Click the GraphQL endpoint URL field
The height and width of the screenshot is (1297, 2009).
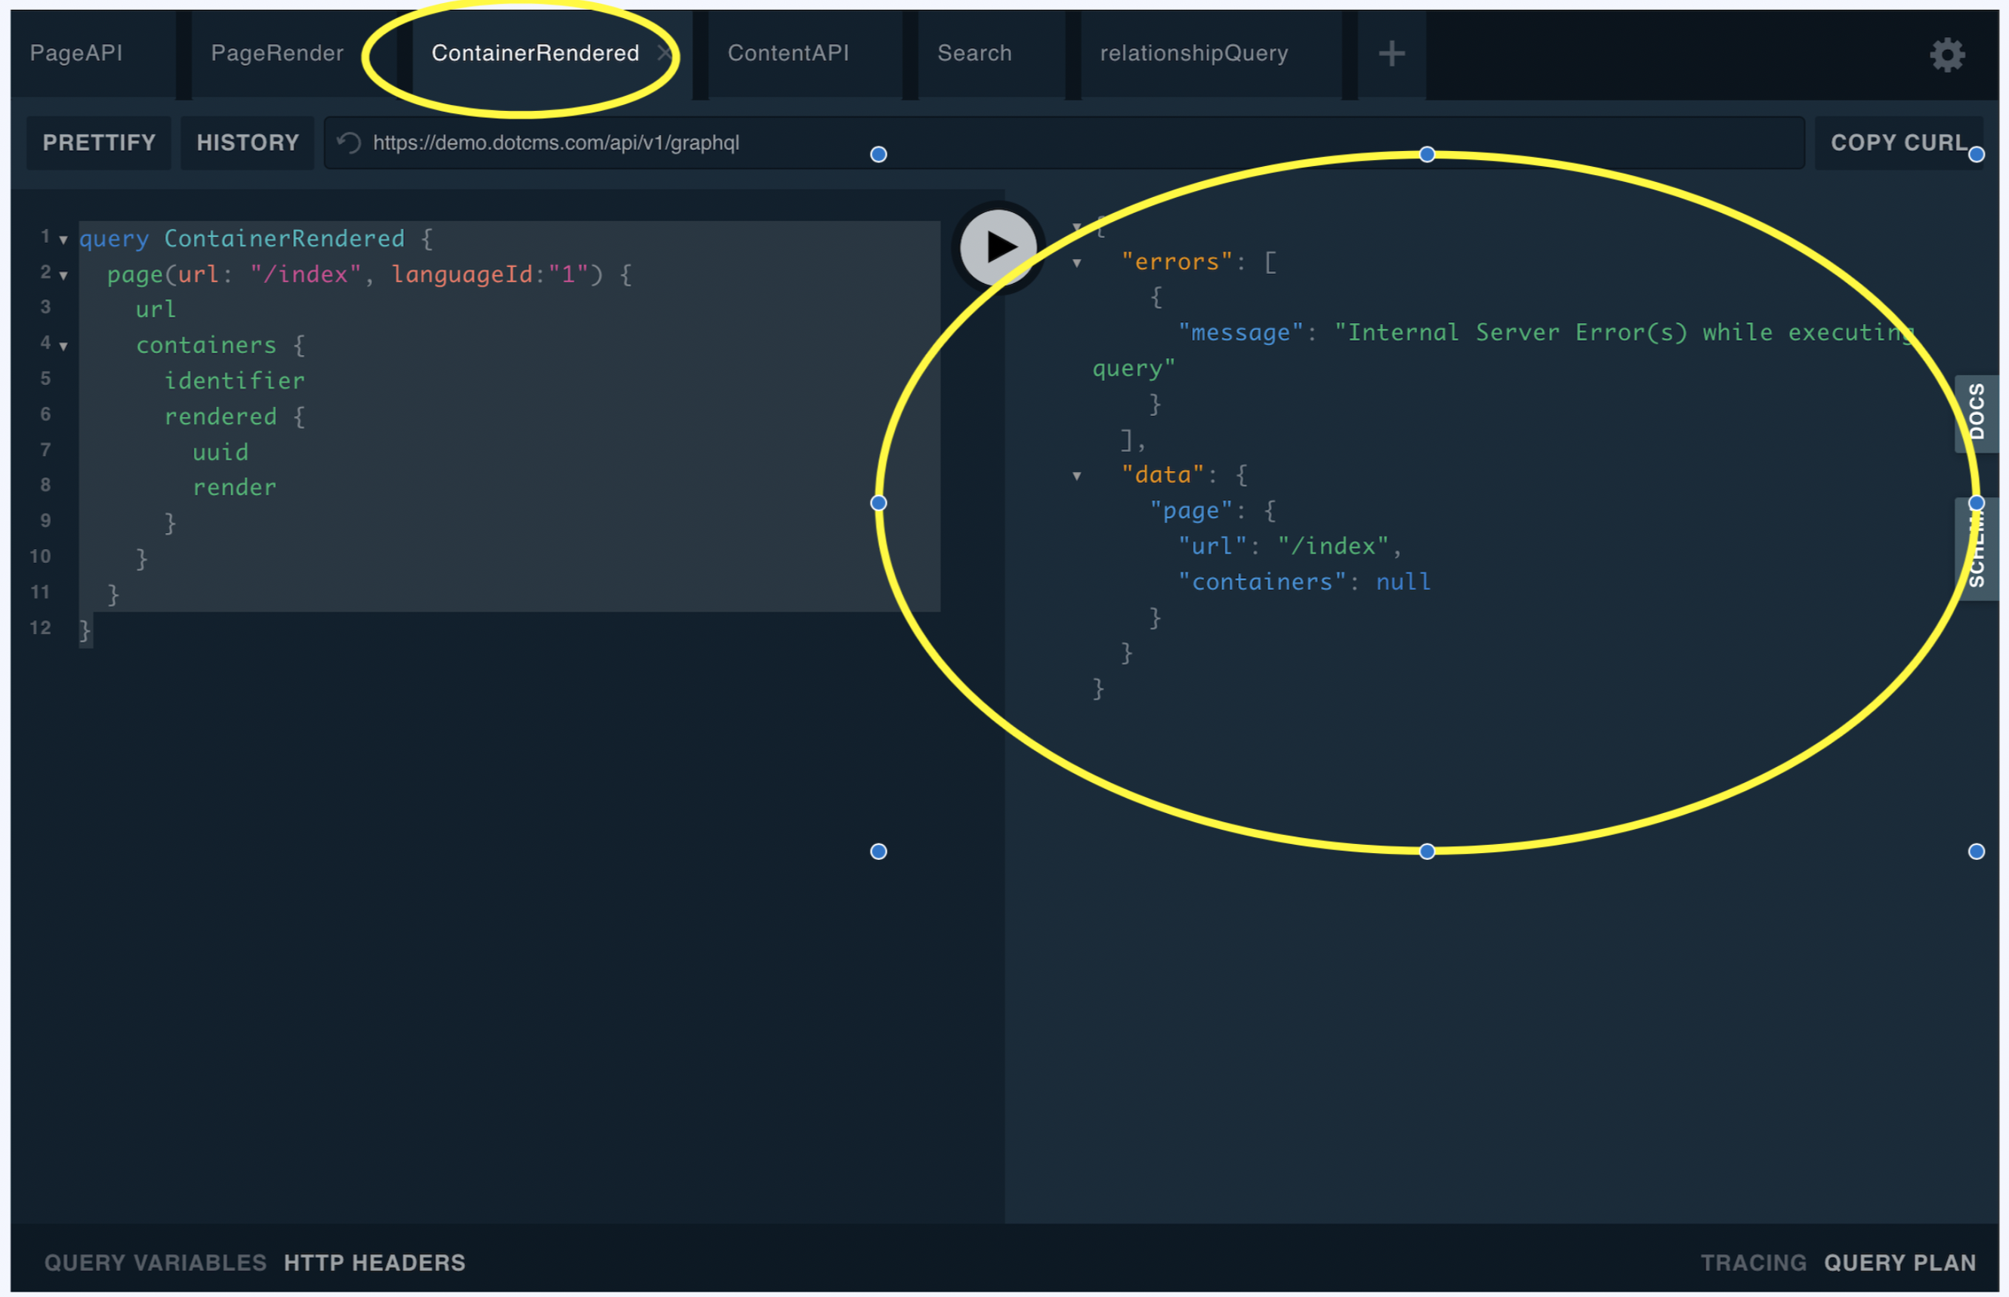[1064, 143]
